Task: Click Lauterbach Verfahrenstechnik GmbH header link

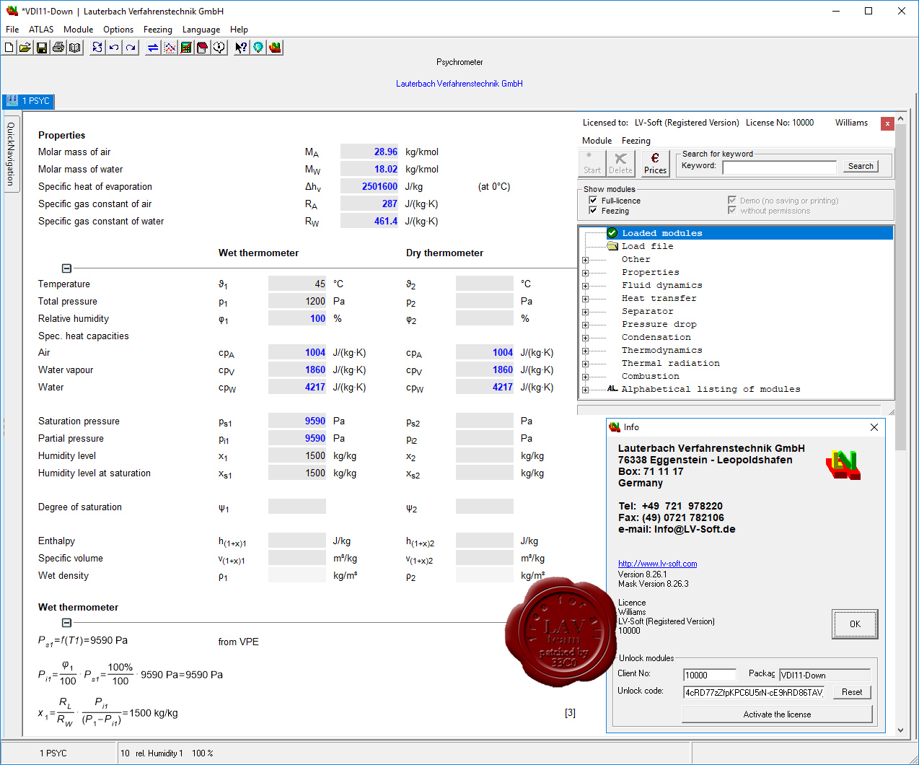Action: 459,84
